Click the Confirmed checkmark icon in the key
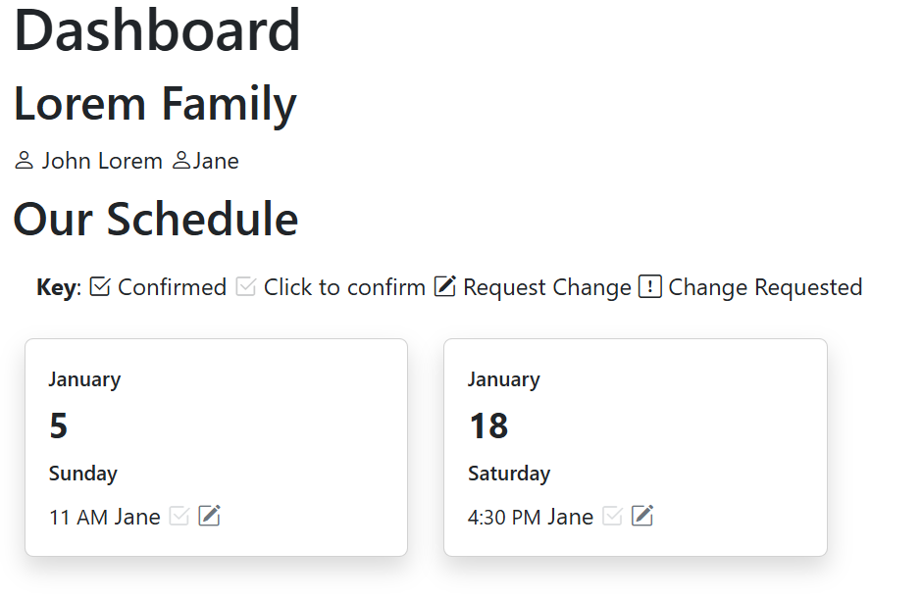 pos(100,287)
